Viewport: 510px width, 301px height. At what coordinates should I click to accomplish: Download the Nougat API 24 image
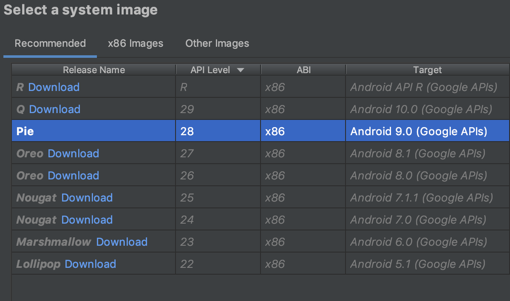coord(87,220)
